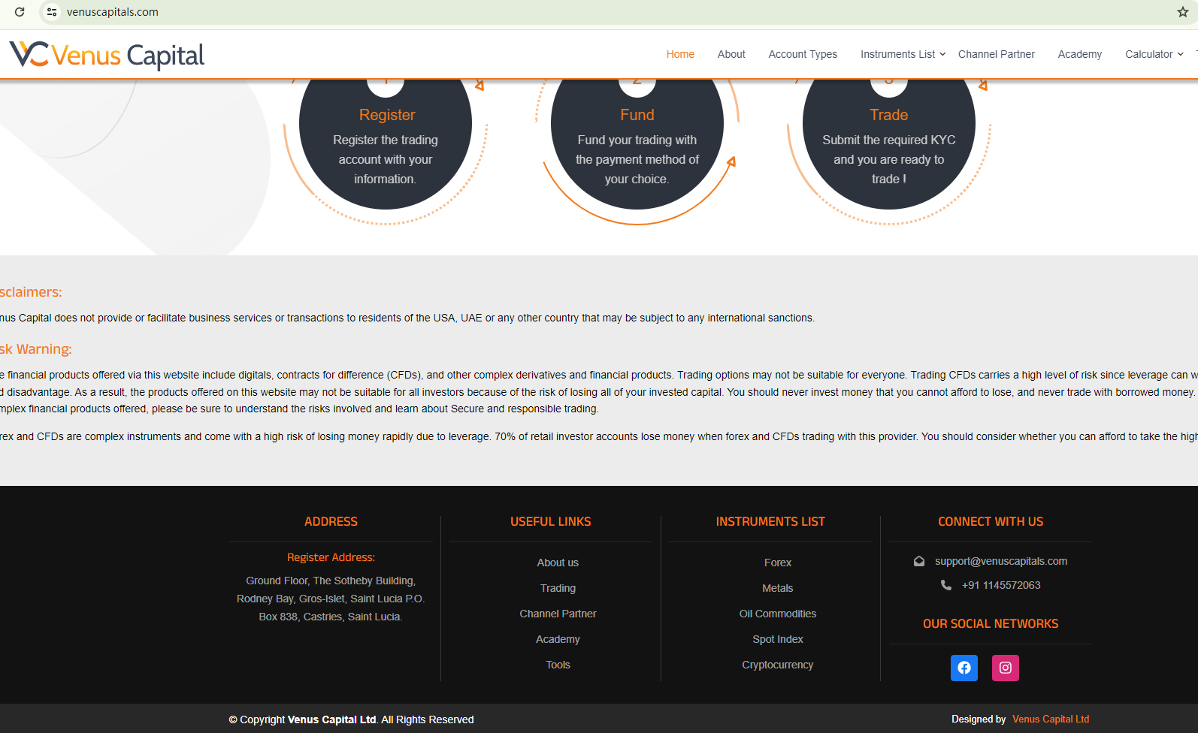Click the browser reload icon
Viewport: 1198px width, 733px height.
click(20, 12)
